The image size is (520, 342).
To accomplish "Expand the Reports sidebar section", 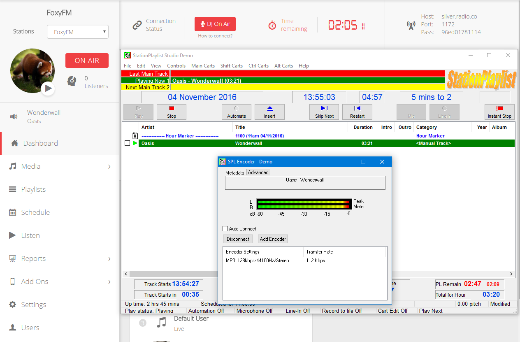I will (x=109, y=259).
